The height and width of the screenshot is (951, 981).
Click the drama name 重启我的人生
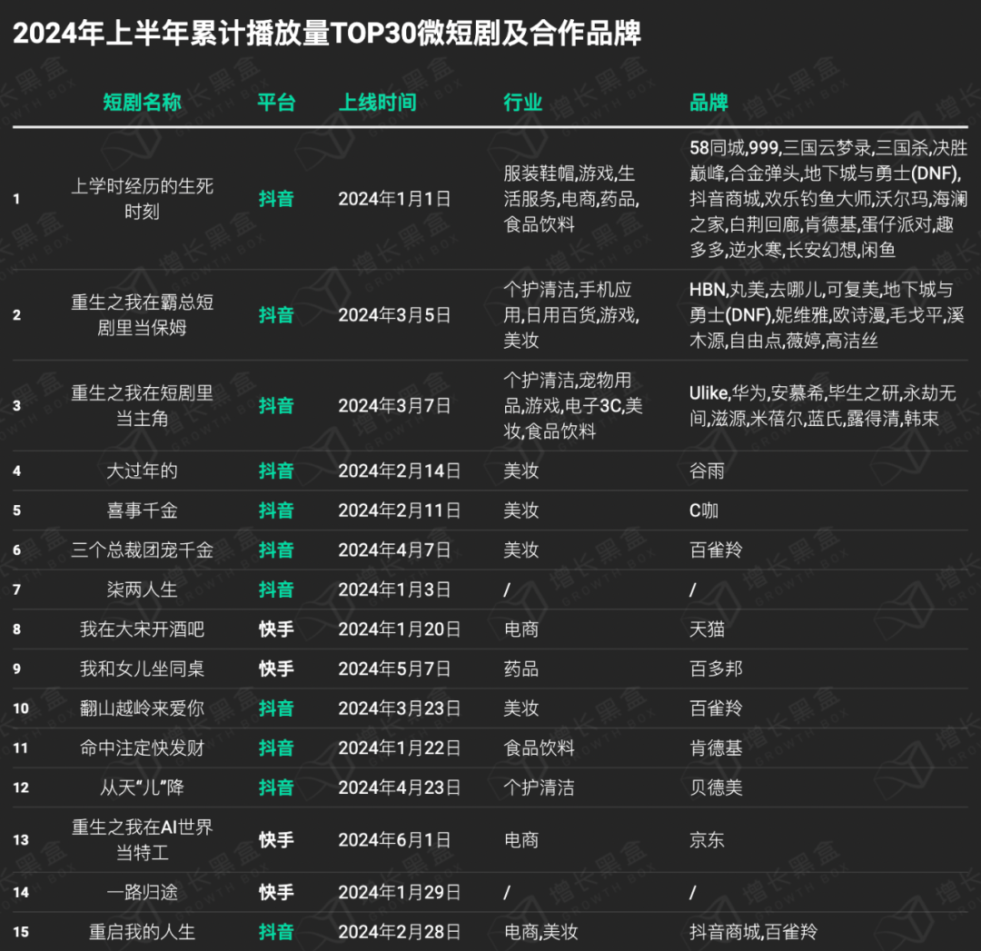point(142,932)
